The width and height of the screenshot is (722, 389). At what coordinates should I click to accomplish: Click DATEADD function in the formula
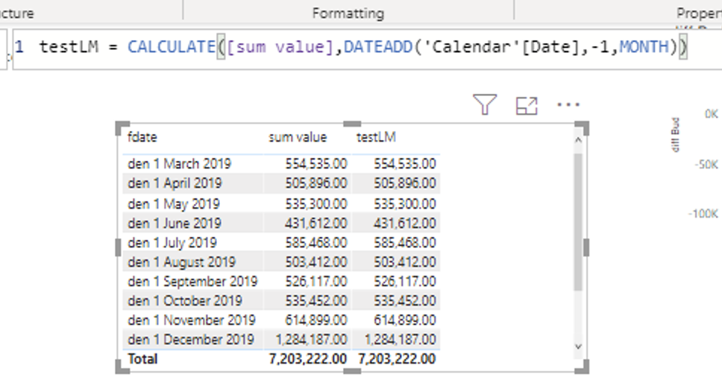tap(378, 47)
